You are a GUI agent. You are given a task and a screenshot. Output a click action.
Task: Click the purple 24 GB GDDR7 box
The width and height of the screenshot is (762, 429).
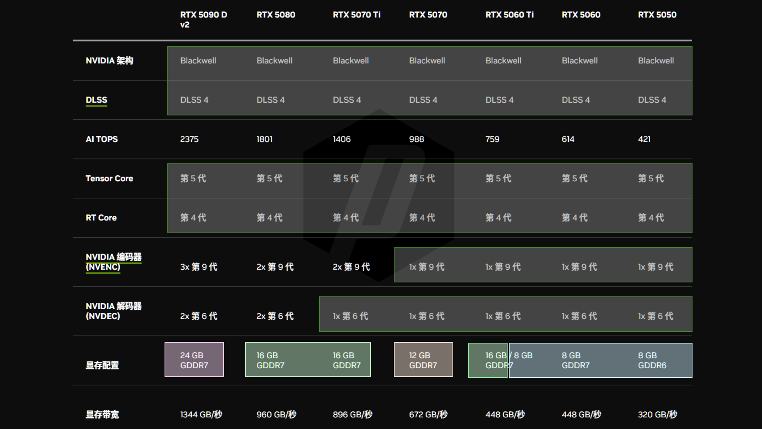pyautogui.click(x=194, y=360)
